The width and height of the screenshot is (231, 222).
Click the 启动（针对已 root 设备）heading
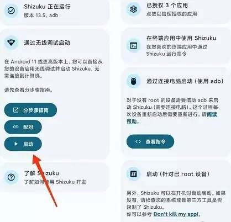[x=178, y=174]
